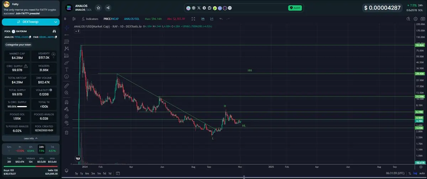Open the Indicators menu
Image resolution: width=427 pixels, height=179 pixels.
point(90,19)
